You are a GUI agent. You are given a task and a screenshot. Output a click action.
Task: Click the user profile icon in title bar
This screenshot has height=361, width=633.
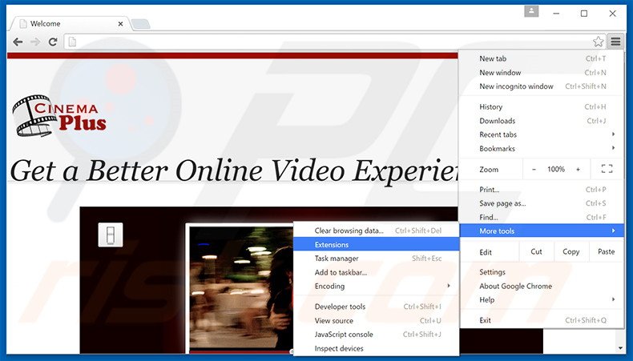531,11
